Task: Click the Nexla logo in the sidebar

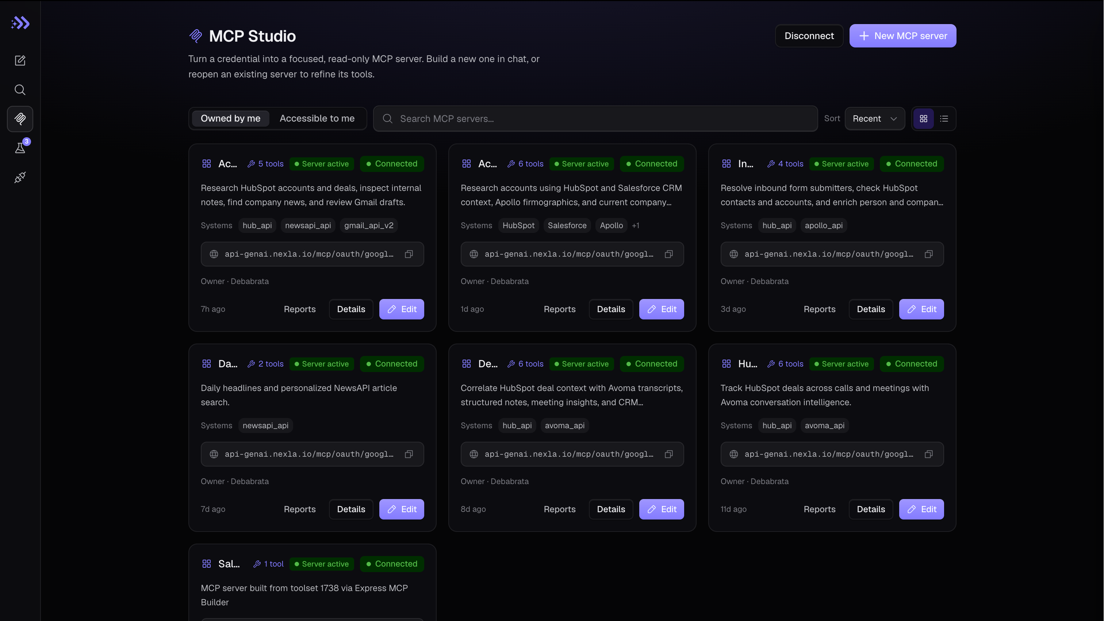Action: point(20,23)
